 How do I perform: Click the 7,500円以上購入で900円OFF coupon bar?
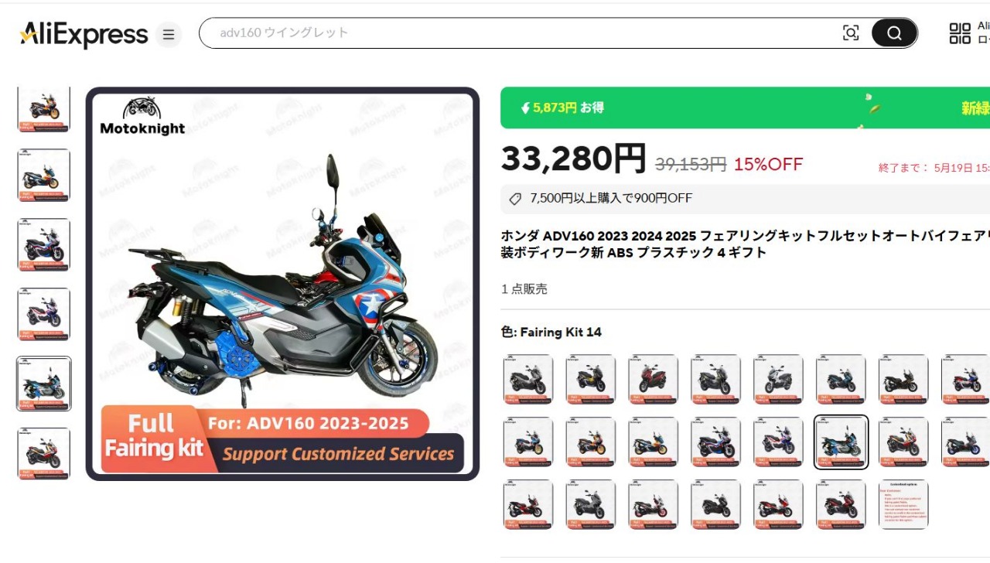pos(745,199)
